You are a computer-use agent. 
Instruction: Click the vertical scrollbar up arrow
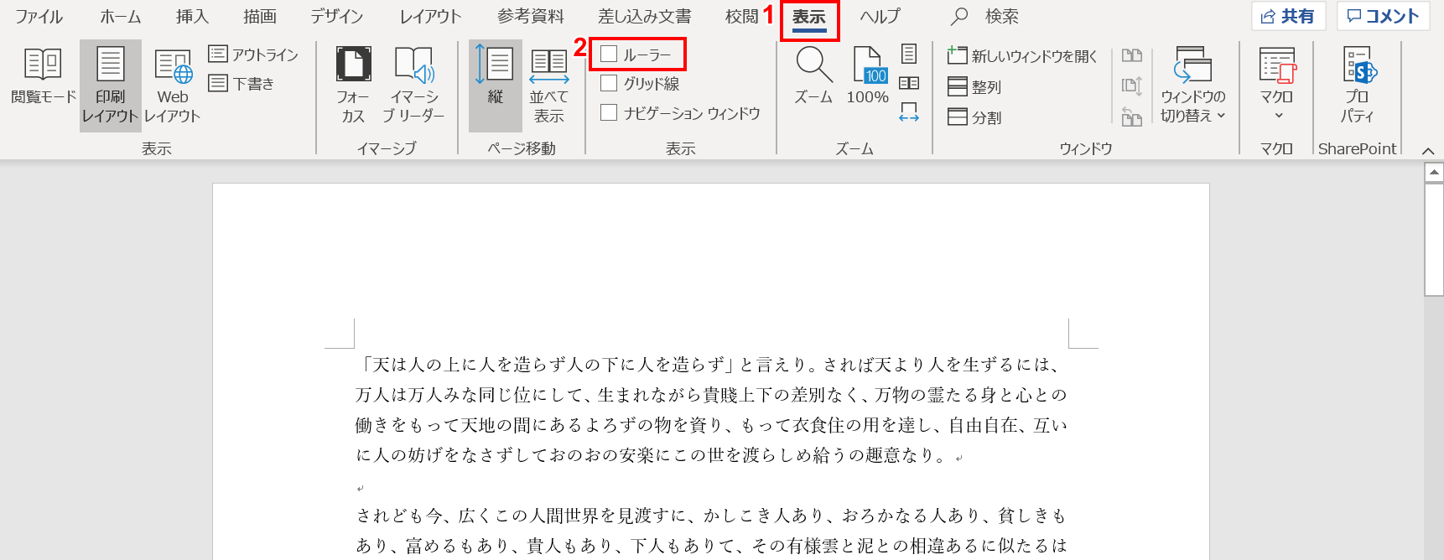[x=1434, y=173]
